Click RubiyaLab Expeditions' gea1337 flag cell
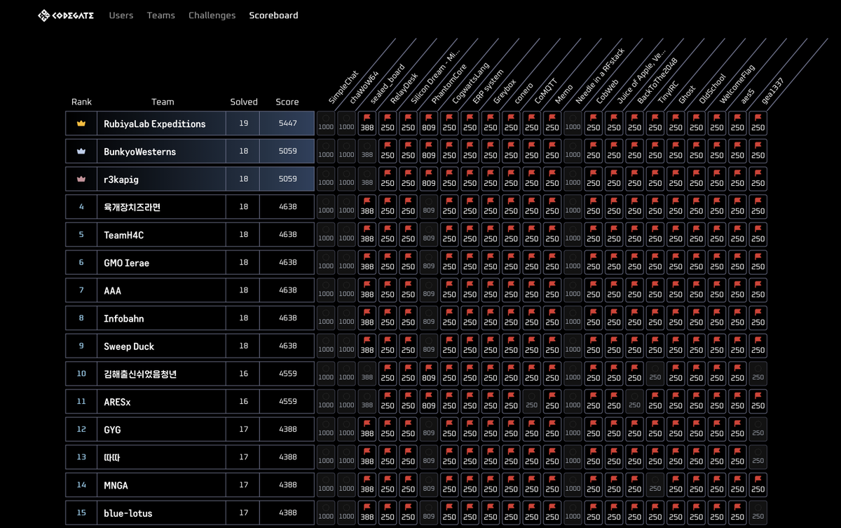Viewport: 841px width, 528px height. coord(758,123)
